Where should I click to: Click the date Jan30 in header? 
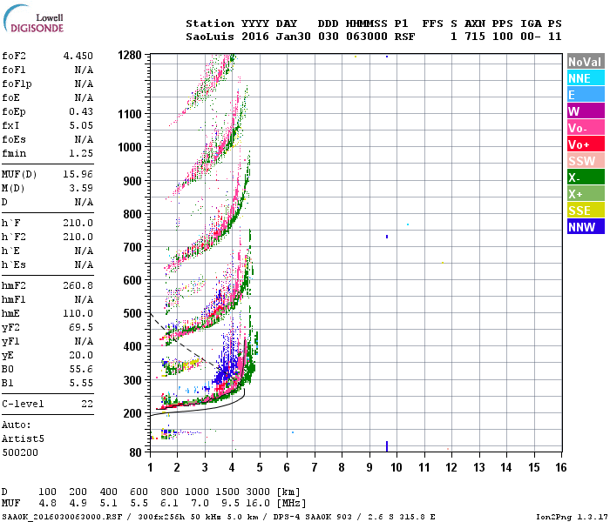tap(294, 37)
